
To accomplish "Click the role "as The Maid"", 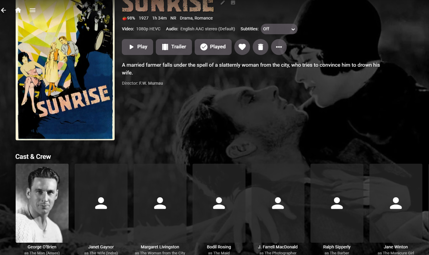I will (219, 253).
